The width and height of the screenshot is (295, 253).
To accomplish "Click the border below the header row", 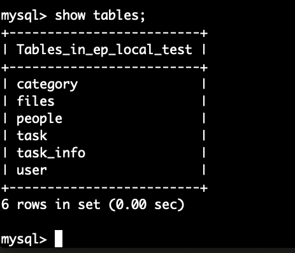I will coord(104,68).
